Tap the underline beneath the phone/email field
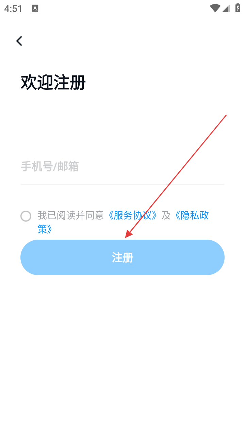Image resolution: width=245 pixels, height=437 pixels. 122,184
